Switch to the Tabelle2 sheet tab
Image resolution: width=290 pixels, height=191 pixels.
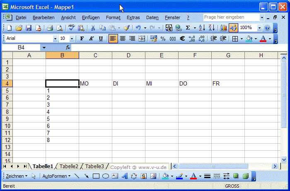69,167
